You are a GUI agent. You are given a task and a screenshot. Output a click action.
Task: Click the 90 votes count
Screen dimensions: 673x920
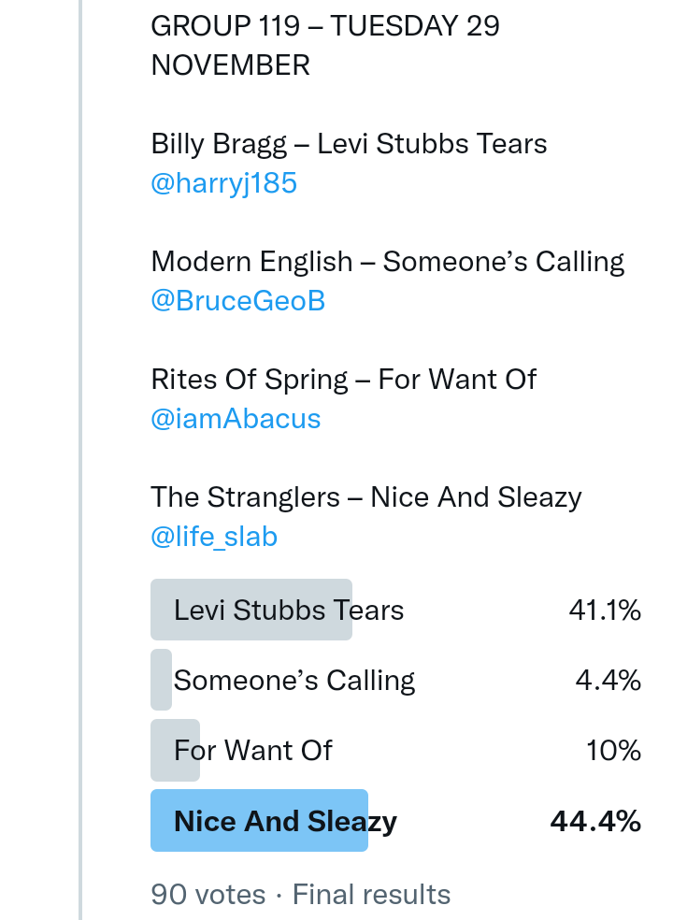click(x=208, y=895)
